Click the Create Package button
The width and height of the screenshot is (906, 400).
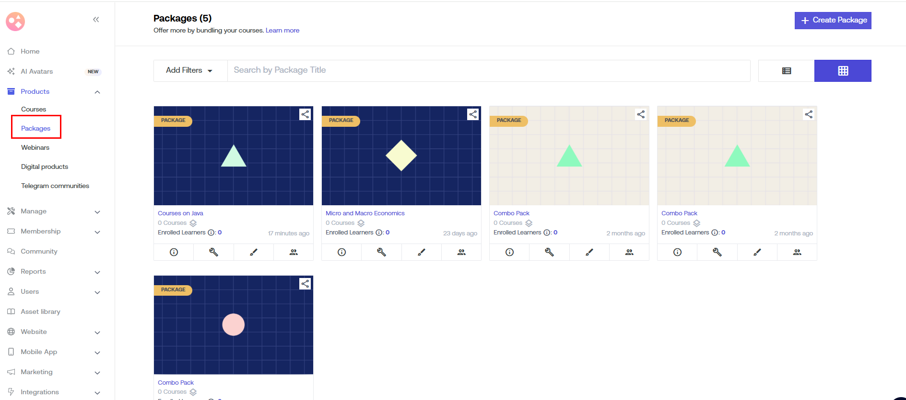click(x=833, y=20)
